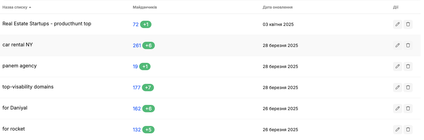The height and width of the screenshot is (140, 424).
Task: Delete the top-visability domains list
Action: tap(408, 88)
